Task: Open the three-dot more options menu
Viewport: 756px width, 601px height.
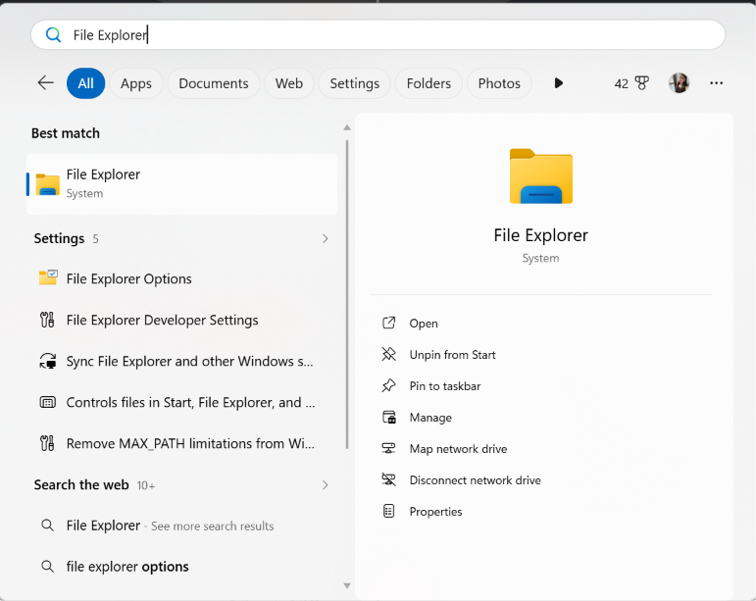Action: [716, 83]
